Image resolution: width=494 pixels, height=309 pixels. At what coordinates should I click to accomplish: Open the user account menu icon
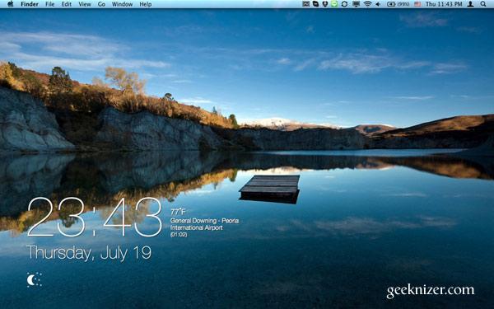[x=470, y=4]
